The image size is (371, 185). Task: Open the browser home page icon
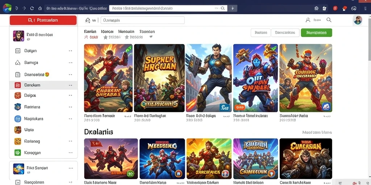click(40, 8)
